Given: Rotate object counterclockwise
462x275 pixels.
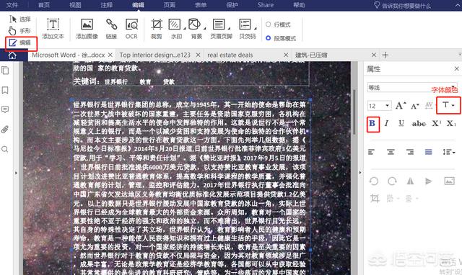Looking at the screenshot, I should tap(374, 181).
